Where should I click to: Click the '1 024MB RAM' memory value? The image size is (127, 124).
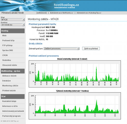[52, 33]
